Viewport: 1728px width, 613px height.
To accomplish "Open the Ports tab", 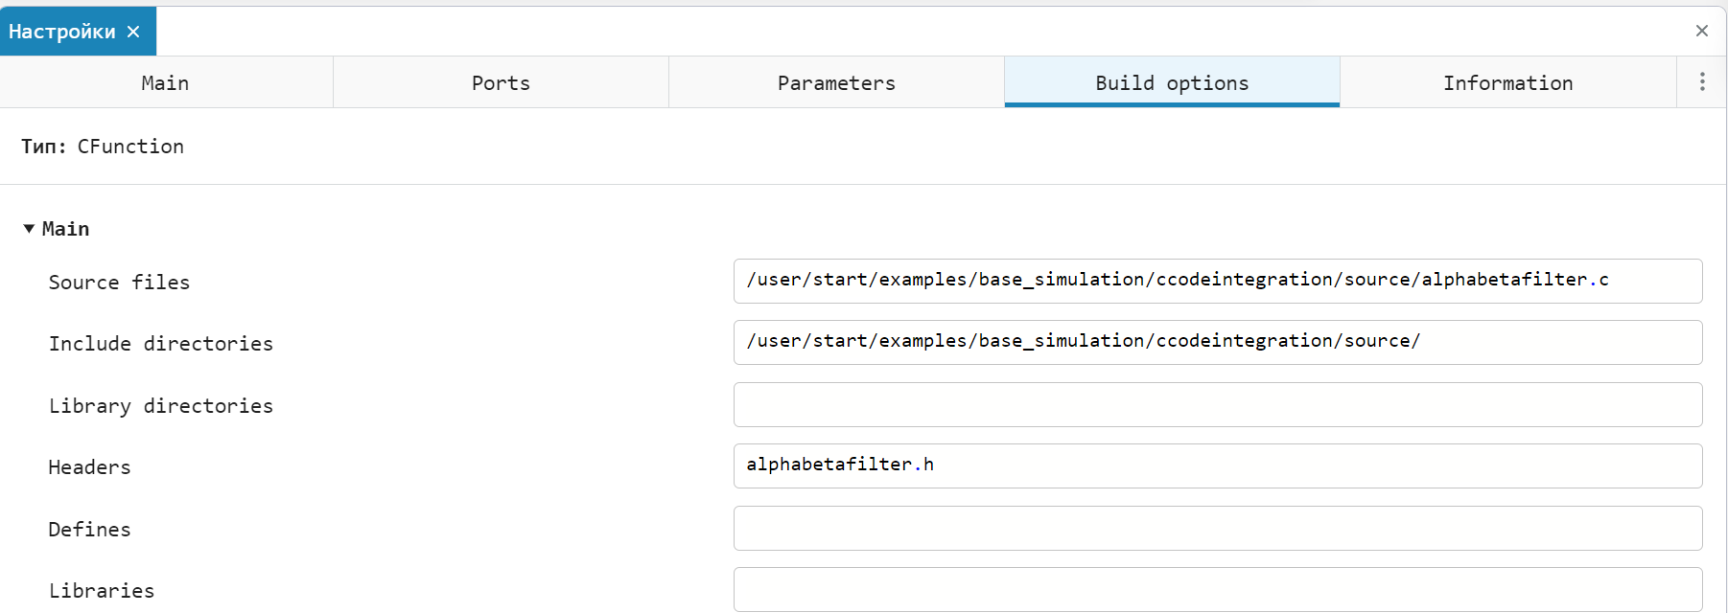I will pos(501,83).
